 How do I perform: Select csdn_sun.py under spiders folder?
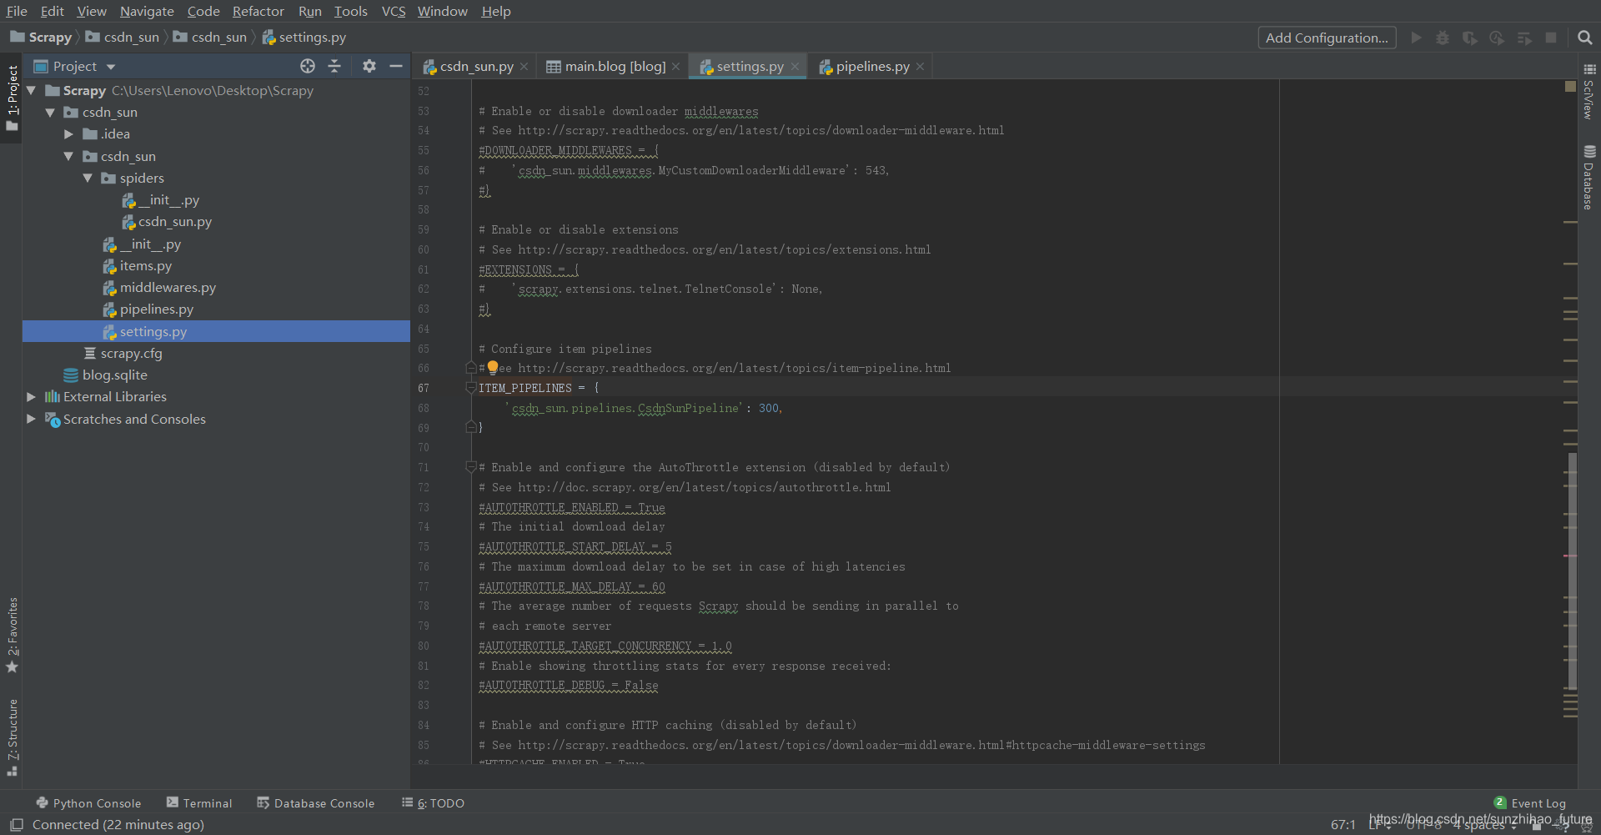point(175,221)
